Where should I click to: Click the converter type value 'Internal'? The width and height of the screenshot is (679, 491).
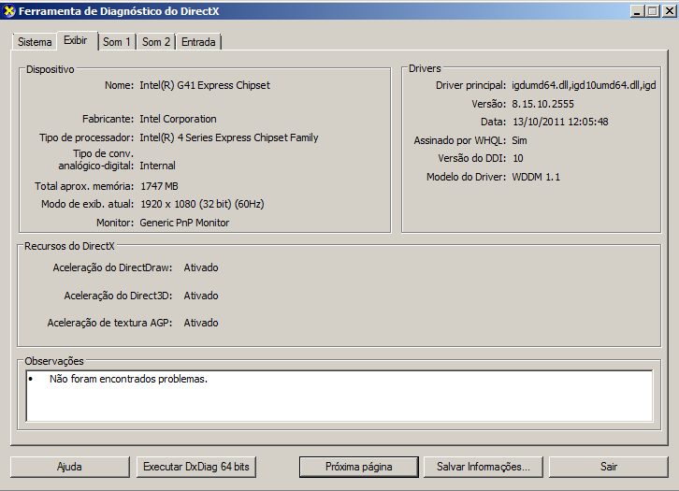[158, 166]
